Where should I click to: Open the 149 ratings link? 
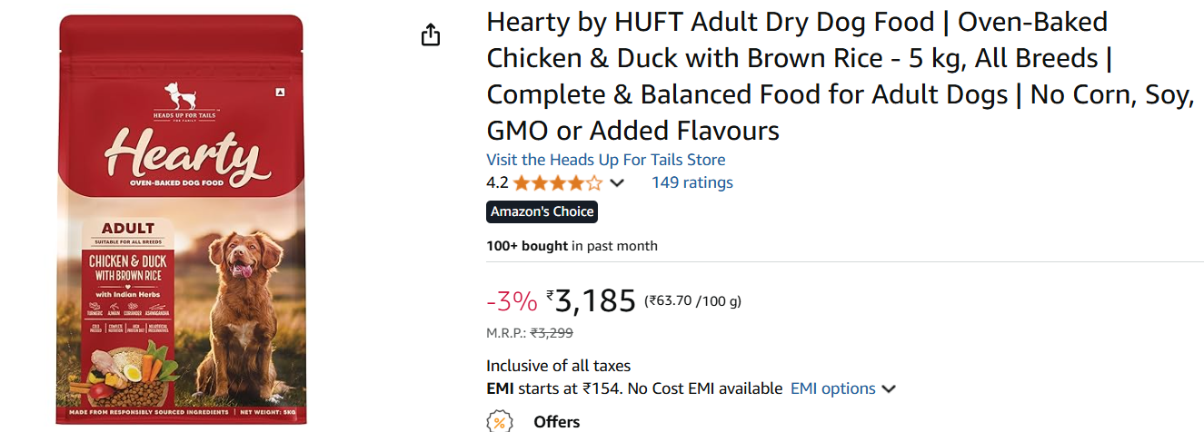click(692, 182)
